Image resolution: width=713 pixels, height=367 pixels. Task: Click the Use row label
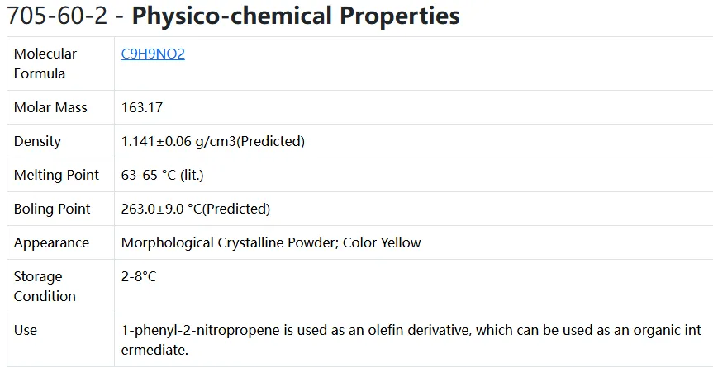pos(61,340)
